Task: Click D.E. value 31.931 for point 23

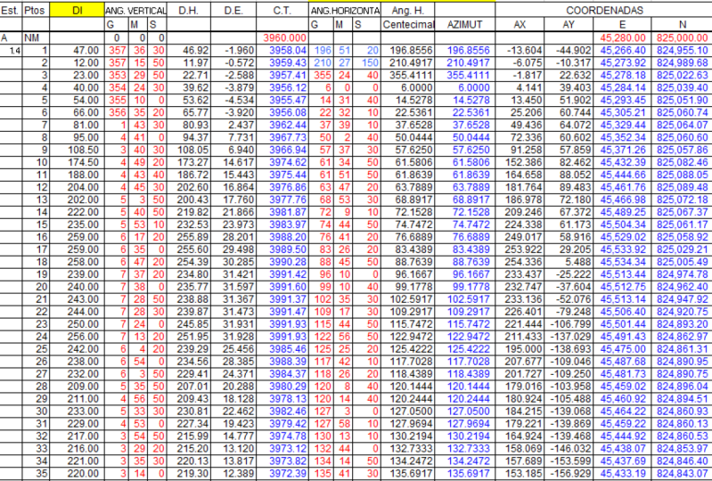Action: (239, 324)
